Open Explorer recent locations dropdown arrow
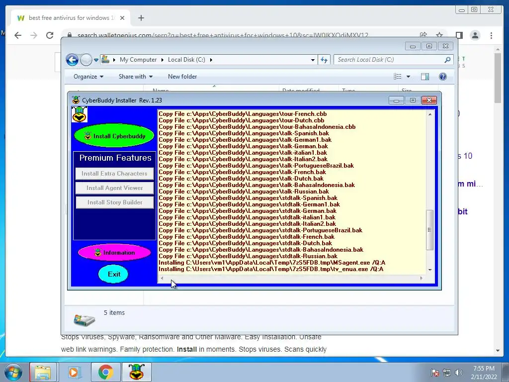Viewport: 509px width, 382px height. tap(96, 60)
